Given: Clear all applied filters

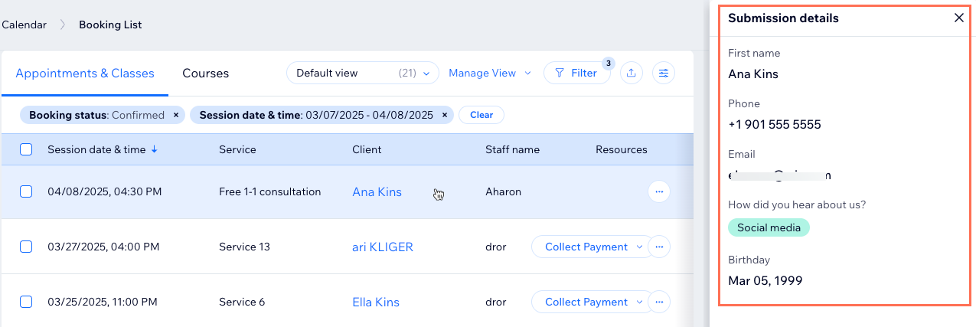Looking at the screenshot, I should click(481, 115).
